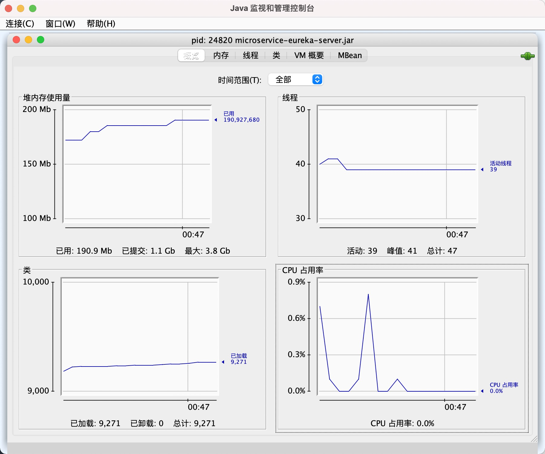Open the 帮助(H) menu
The height and width of the screenshot is (454, 545).
[101, 24]
